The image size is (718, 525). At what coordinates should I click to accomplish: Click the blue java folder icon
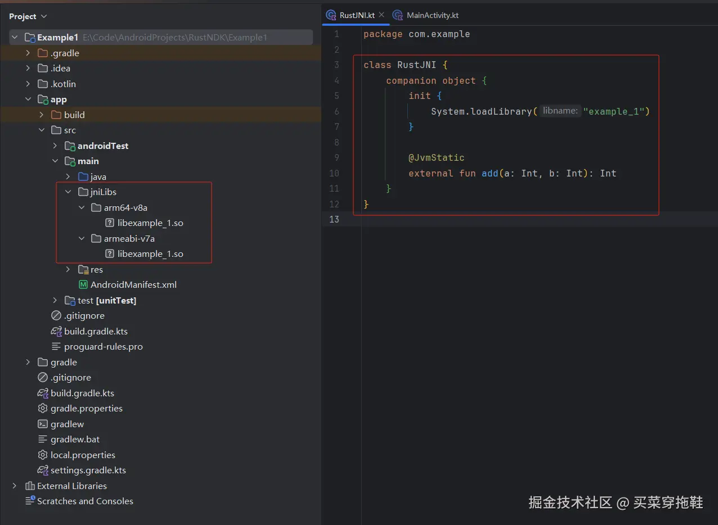click(83, 176)
